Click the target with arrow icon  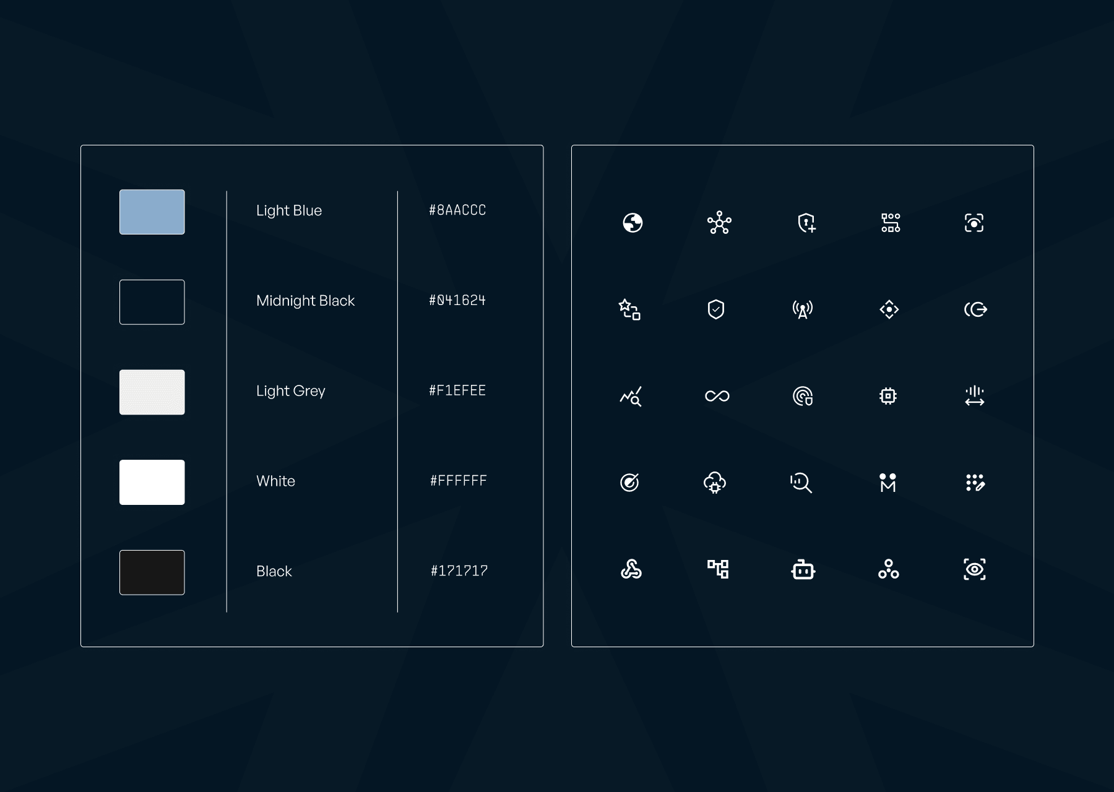[629, 483]
